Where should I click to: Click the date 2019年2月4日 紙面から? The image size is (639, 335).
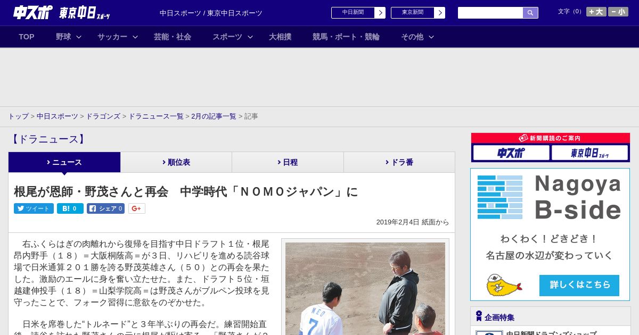pyautogui.click(x=413, y=222)
